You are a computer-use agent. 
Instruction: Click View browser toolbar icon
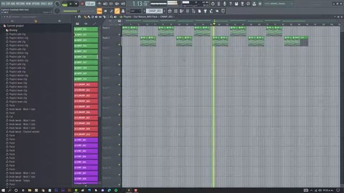coord(193,11)
